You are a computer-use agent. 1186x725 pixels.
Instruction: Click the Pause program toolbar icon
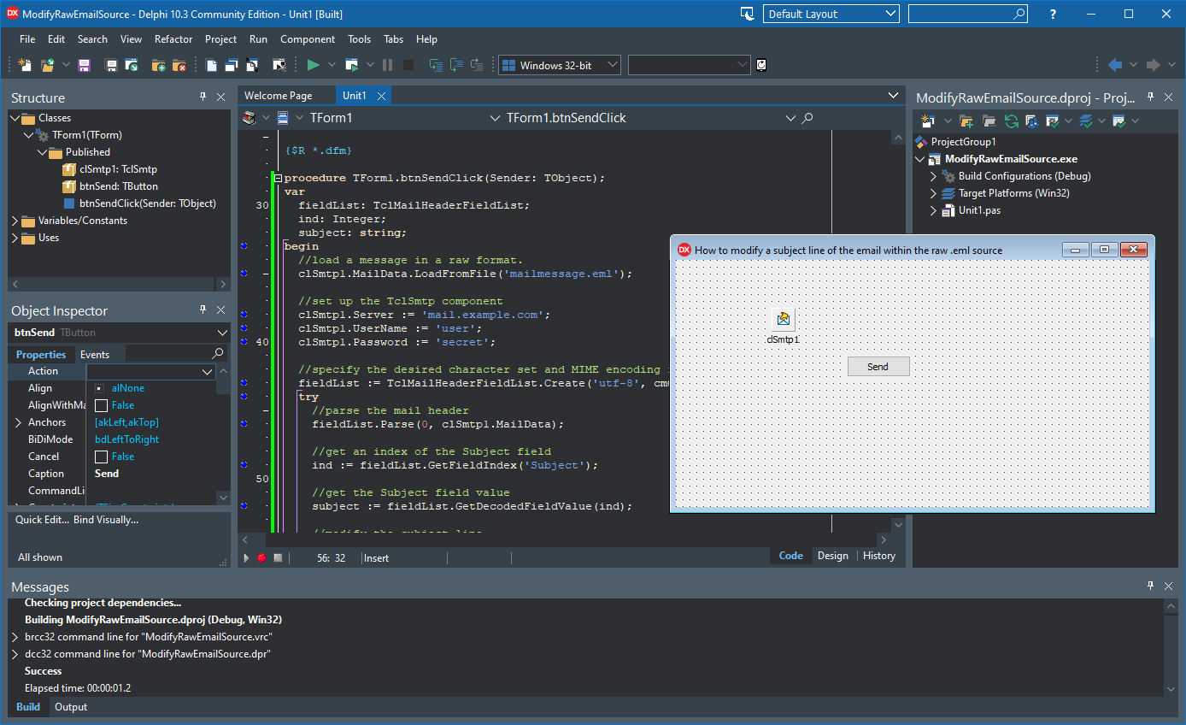click(388, 65)
